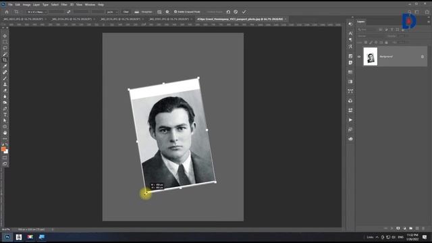Screen dimensions: 432x243
Task: Commit the crop with the checkmark
Action: [244, 12]
